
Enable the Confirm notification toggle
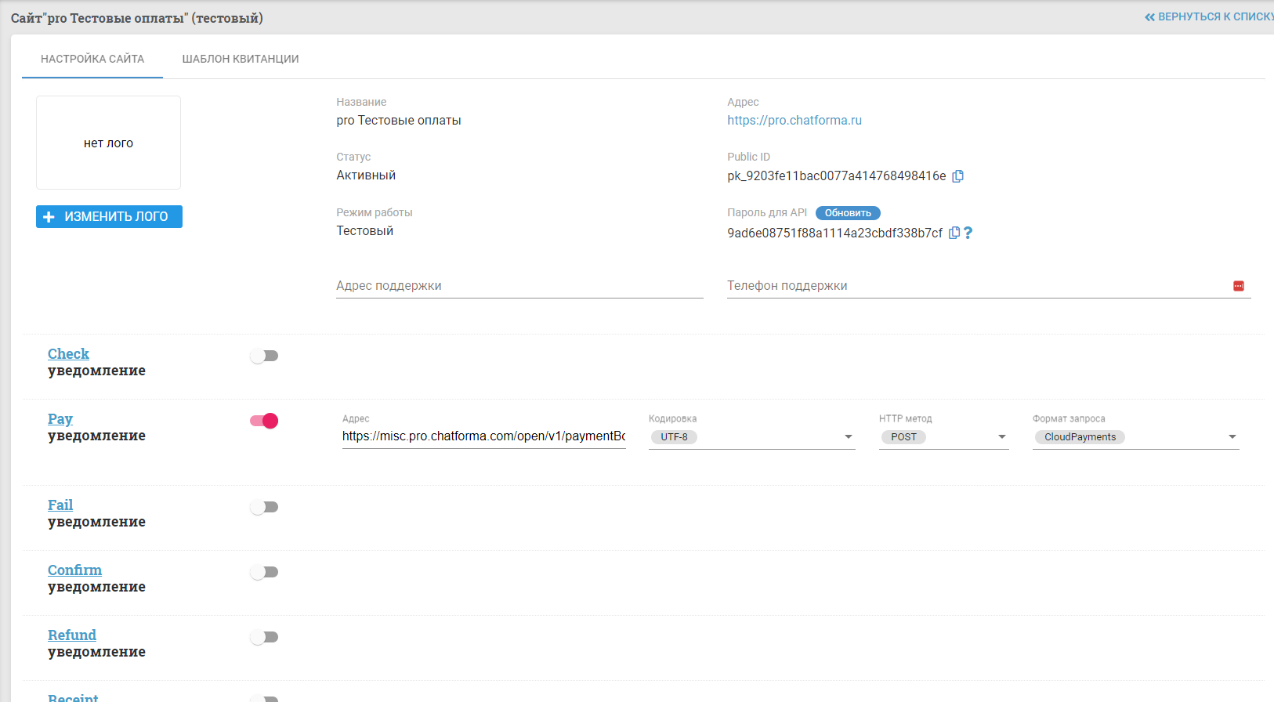pos(264,572)
